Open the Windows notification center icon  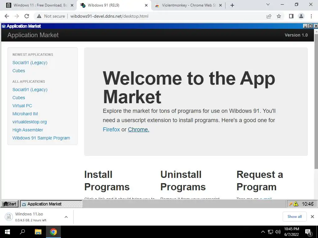(308, 232)
